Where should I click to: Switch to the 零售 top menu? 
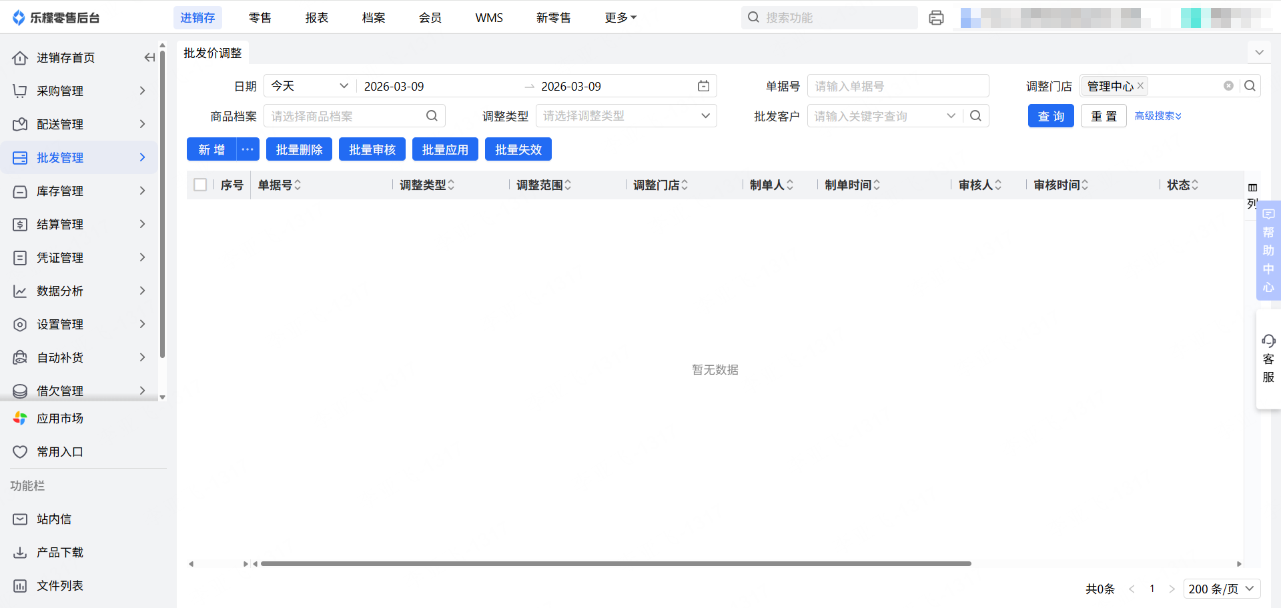[x=260, y=18]
